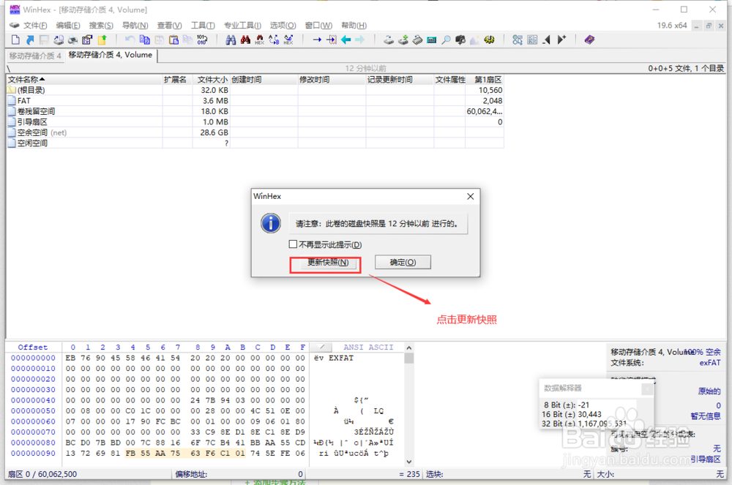The width and height of the screenshot is (732, 485).
Task: Open the 导航(N) menu
Action: [135, 25]
